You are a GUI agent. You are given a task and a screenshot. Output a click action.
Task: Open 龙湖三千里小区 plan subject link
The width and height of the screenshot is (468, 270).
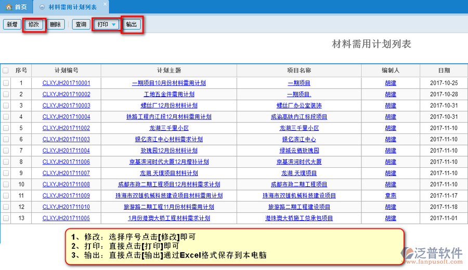click(169, 128)
